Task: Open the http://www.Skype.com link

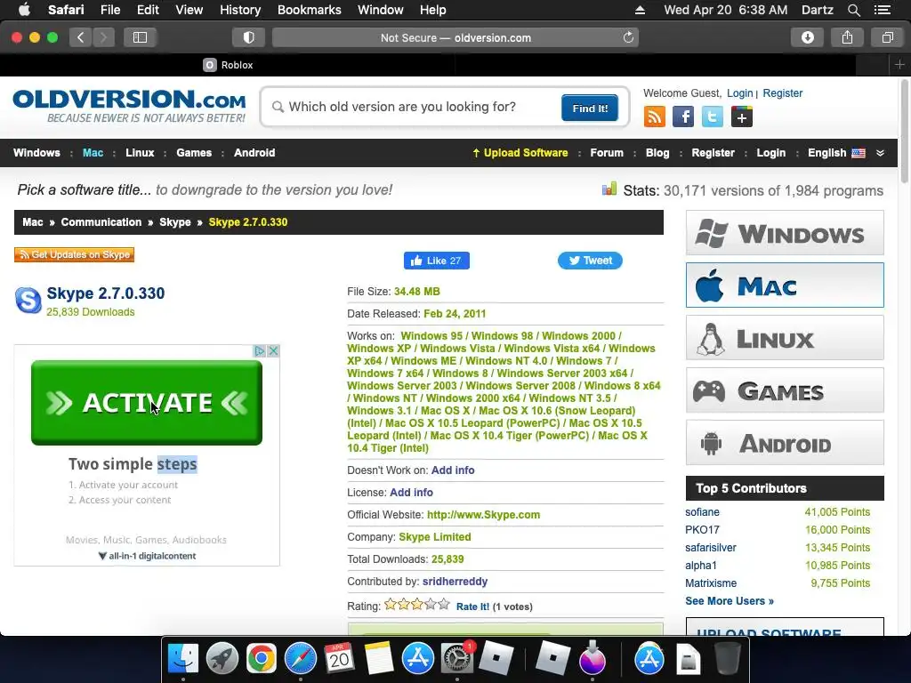Action: click(x=483, y=515)
